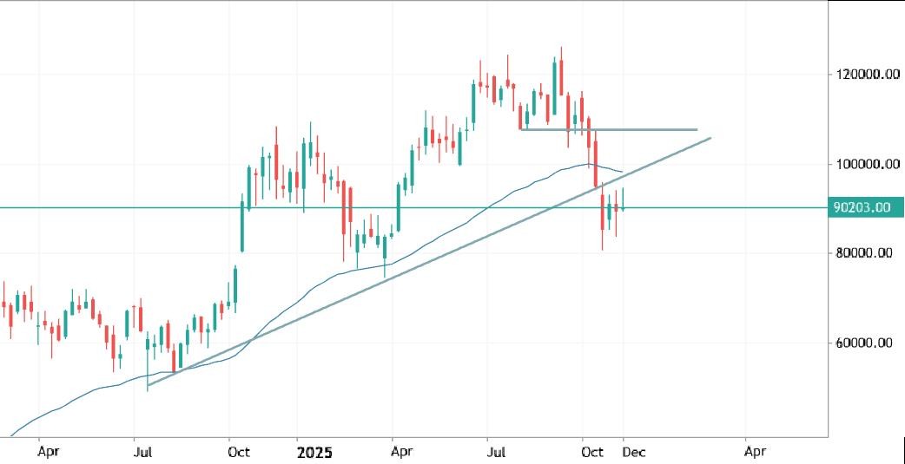The height and width of the screenshot is (464, 905).
Task: Click the 100000.00 price axis label
Action: point(862,164)
